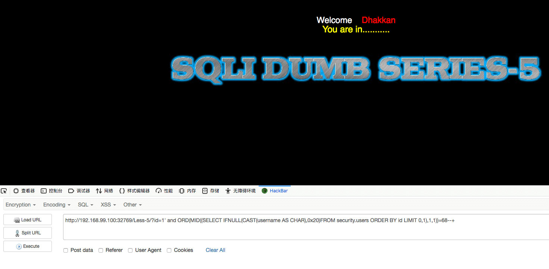This screenshot has width=549, height=269.
Task: Click the Split URL button
Action: (x=28, y=233)
